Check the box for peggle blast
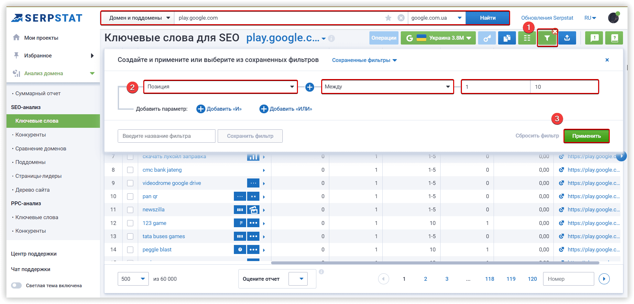The image size is (634, 304). 130,249
